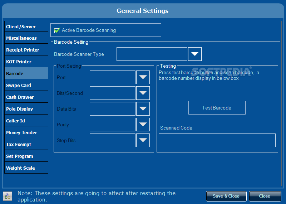Select the Barcode tab
The image size is (286, 204).
pos(26,73)
